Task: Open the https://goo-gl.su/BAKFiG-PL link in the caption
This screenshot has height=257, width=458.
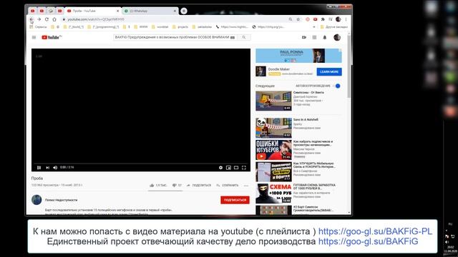Action: pos(375,231)
